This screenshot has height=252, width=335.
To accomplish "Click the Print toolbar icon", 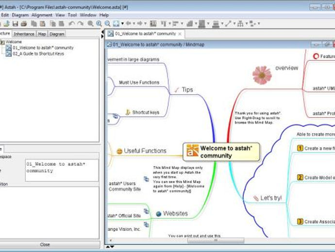I will click(24, 23).
